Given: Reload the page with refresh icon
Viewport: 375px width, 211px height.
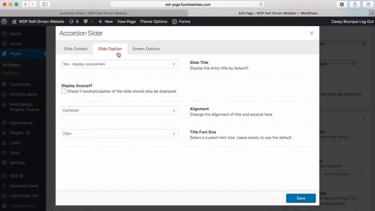Looking at the screenshot, I should tap(261, 4).
